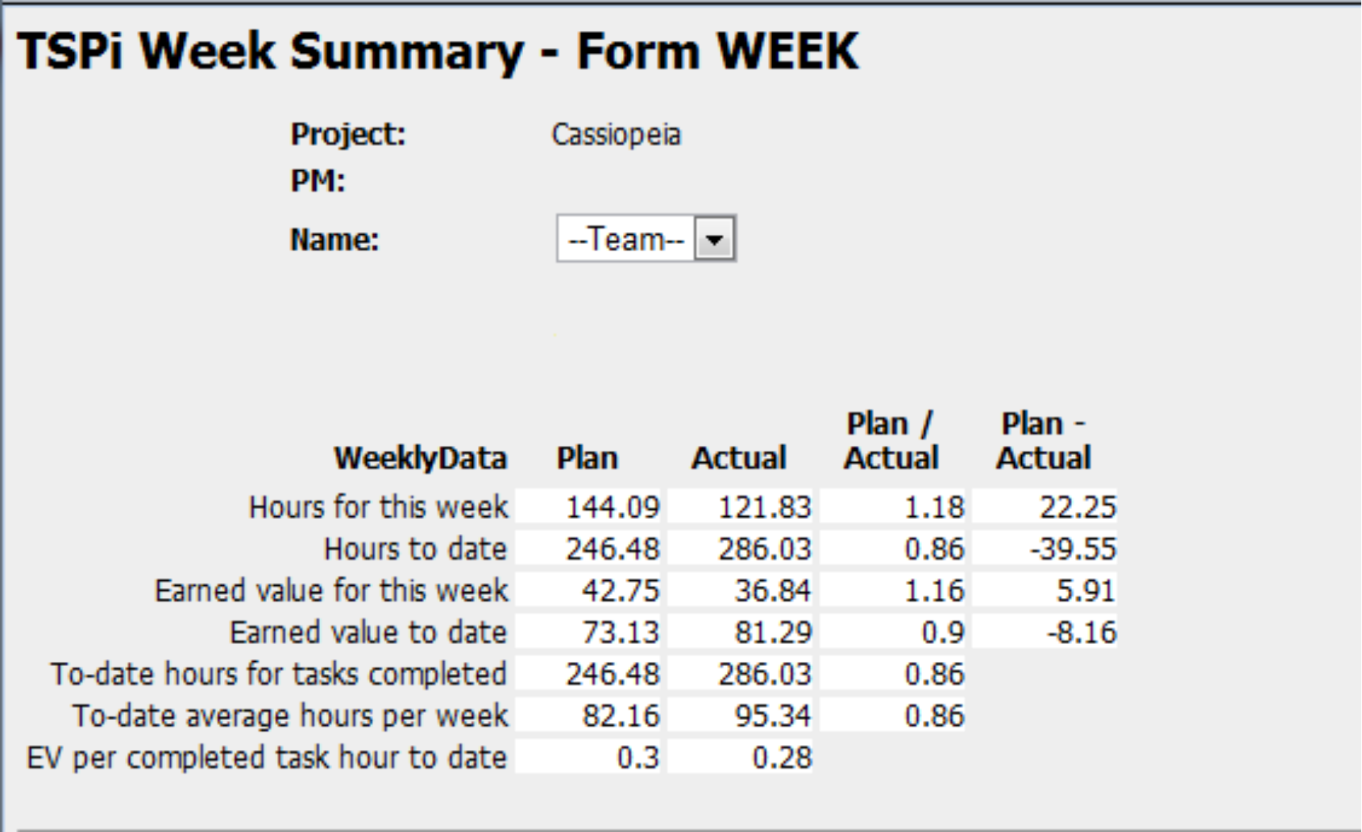Open the Name dropdown arrow
The image size is (1362, 832).
point(715,239)
